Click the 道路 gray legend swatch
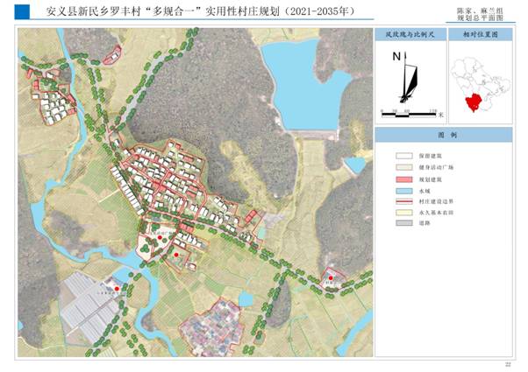The image size is (528, 372). point(404,223)
